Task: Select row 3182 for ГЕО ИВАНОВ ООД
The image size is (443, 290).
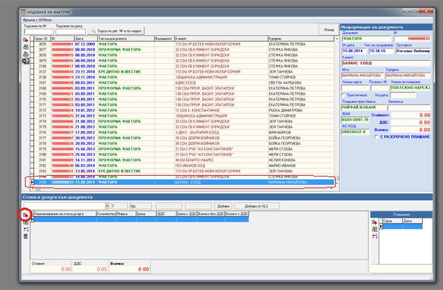Action: [x=183, y=165]
